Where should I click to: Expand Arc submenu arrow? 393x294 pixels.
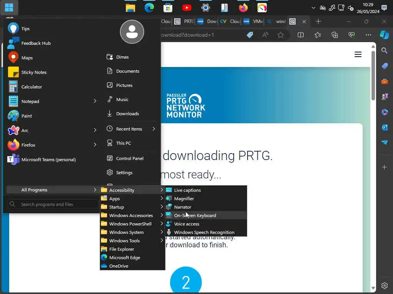click(95, 130)
